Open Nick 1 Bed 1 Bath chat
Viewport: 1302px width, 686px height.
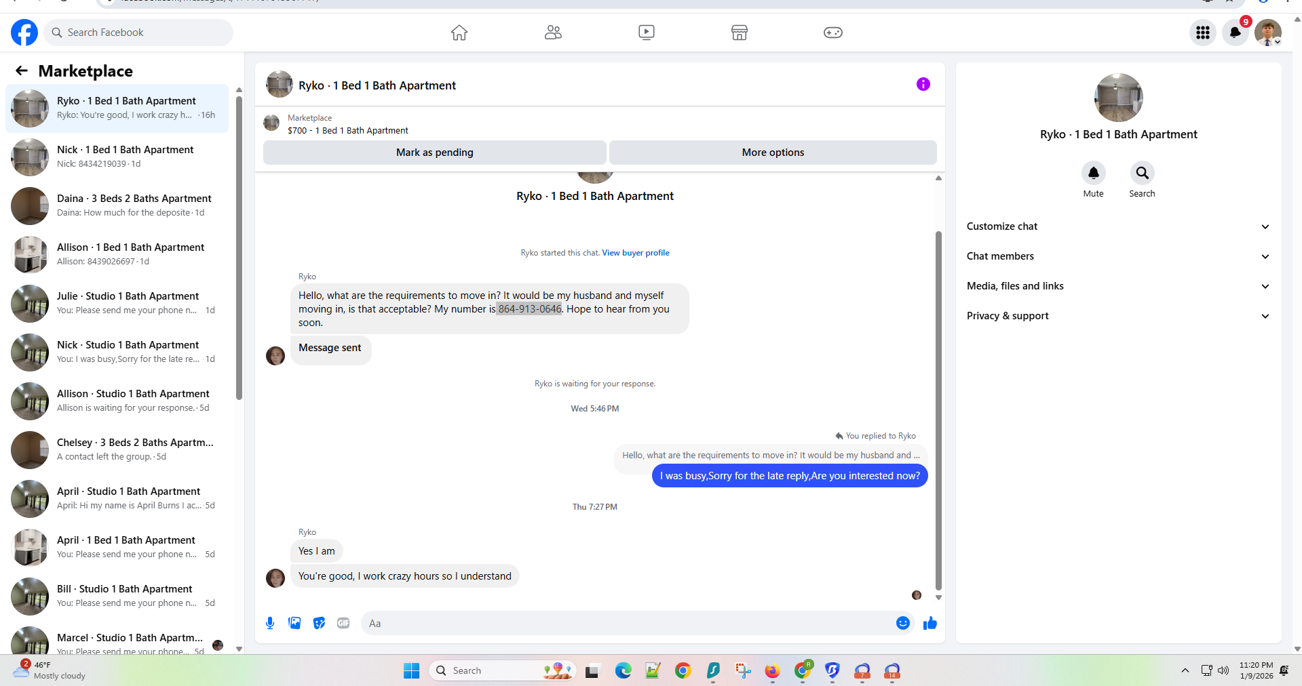(117, 157)
